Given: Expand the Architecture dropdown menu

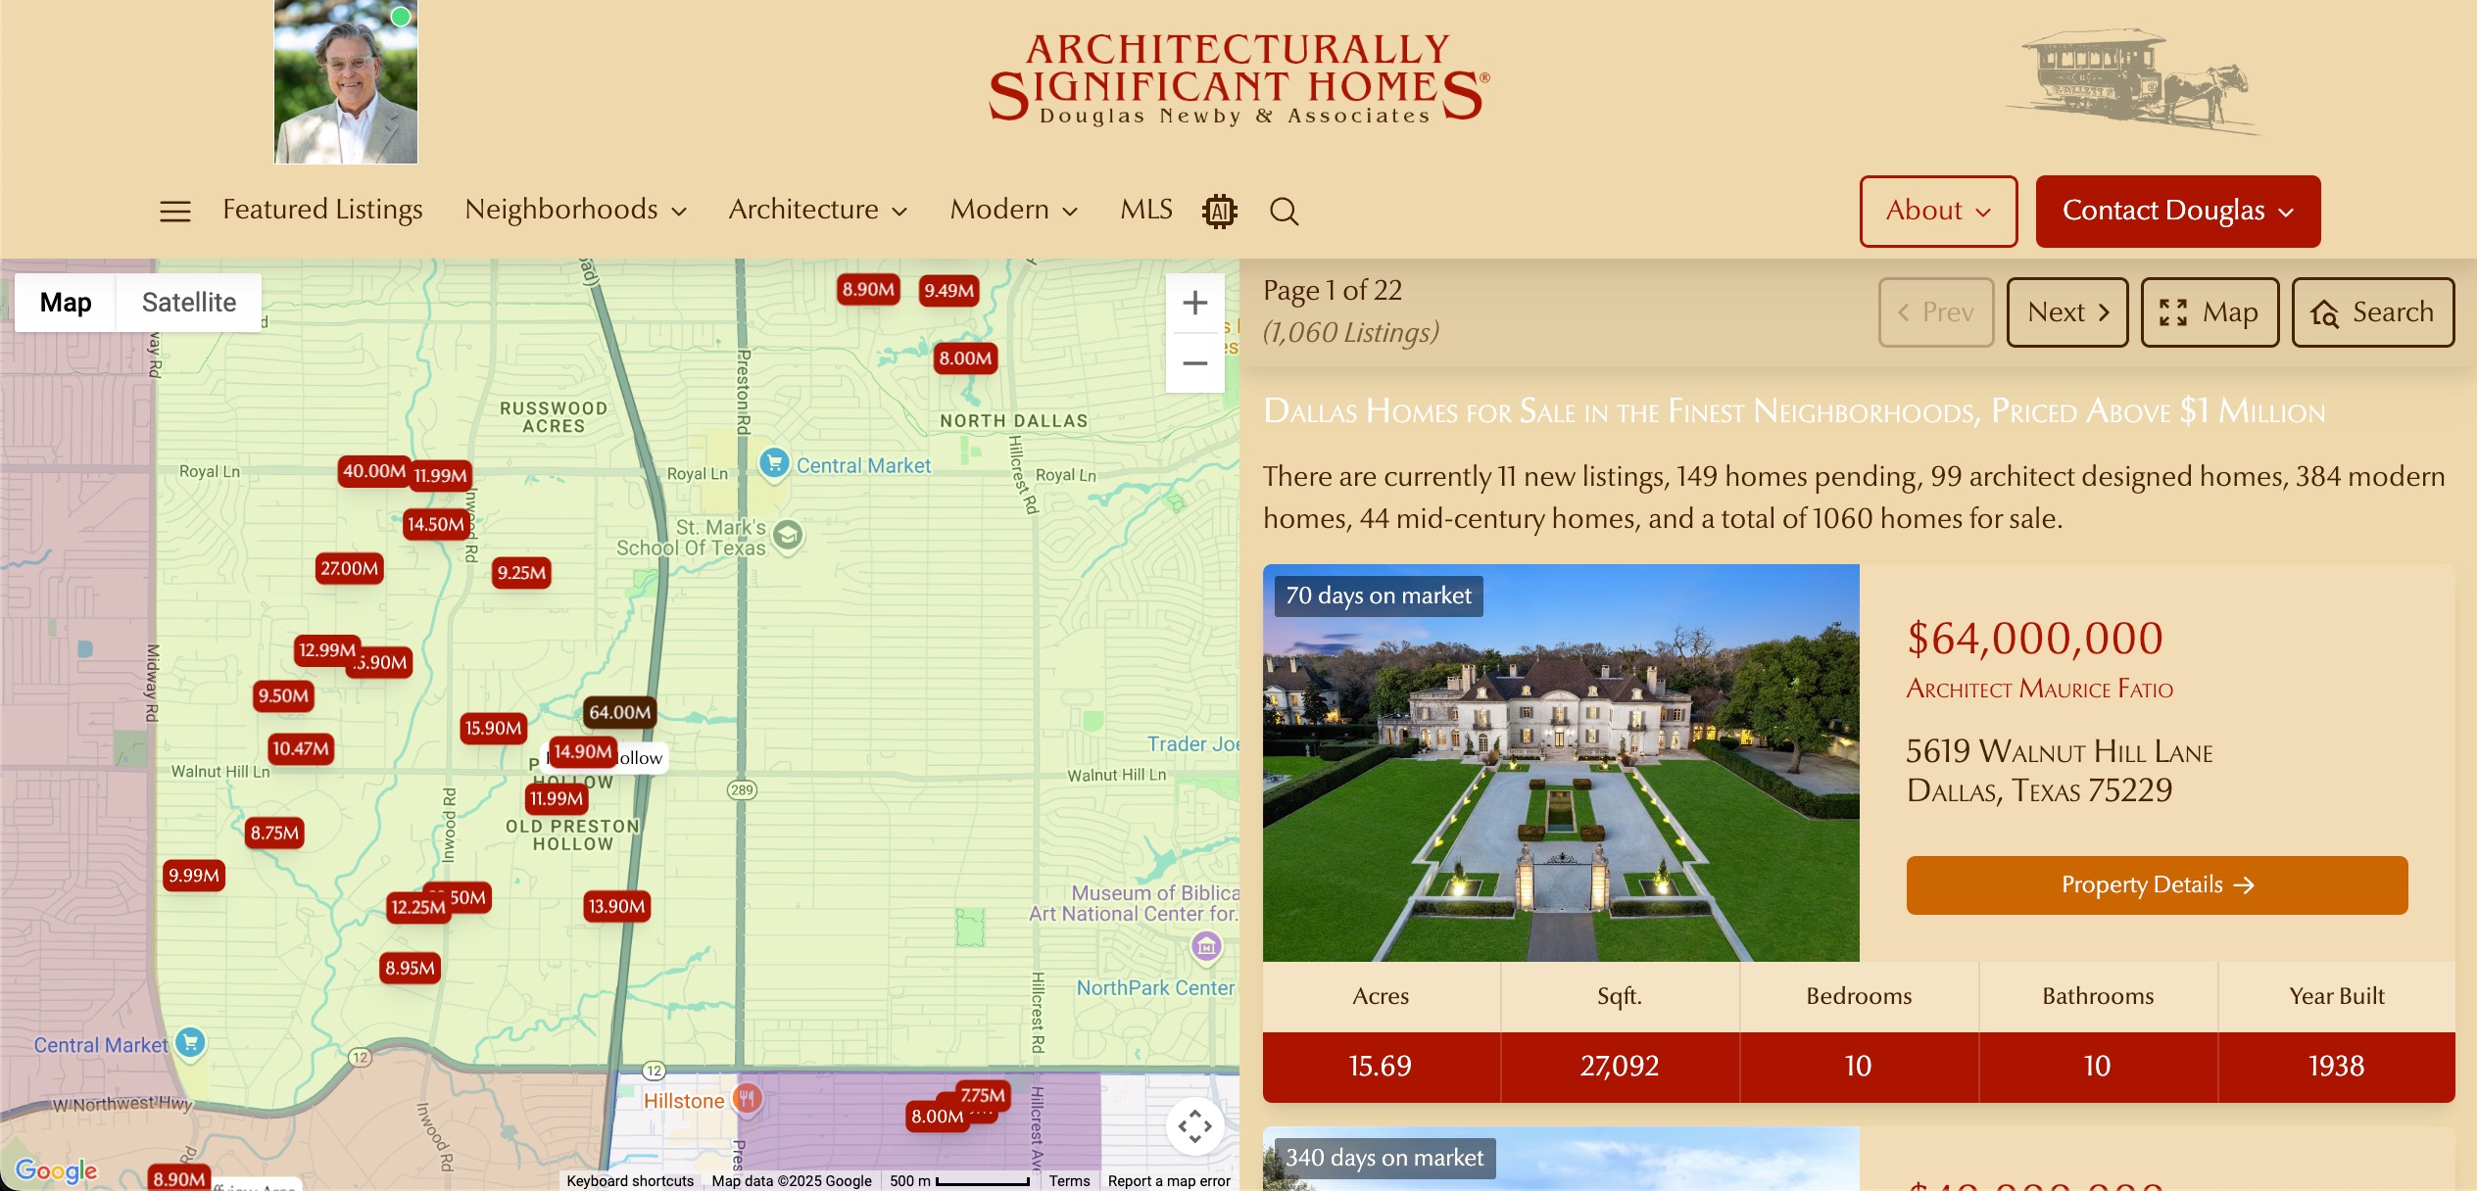Looking at the screenshot, I should [x=817, y=210].
